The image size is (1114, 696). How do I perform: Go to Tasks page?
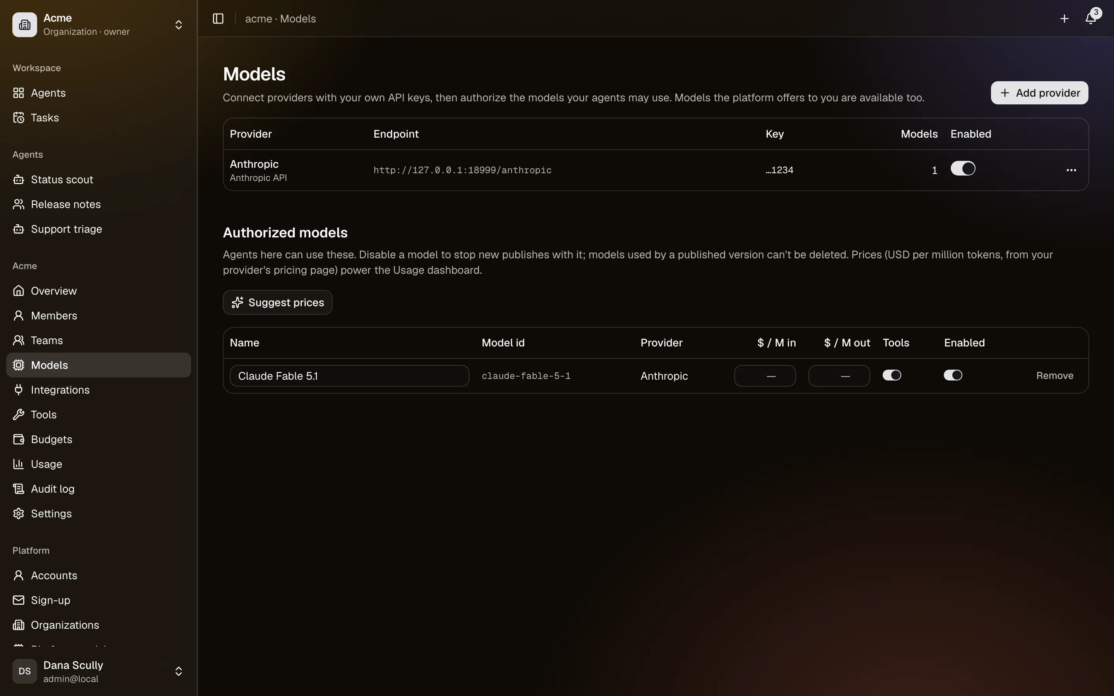[x=99, y=118]
